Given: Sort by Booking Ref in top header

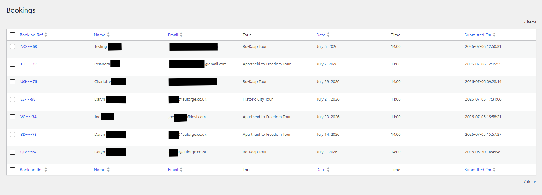Looking at the screenshot, I should coord(31,35).
